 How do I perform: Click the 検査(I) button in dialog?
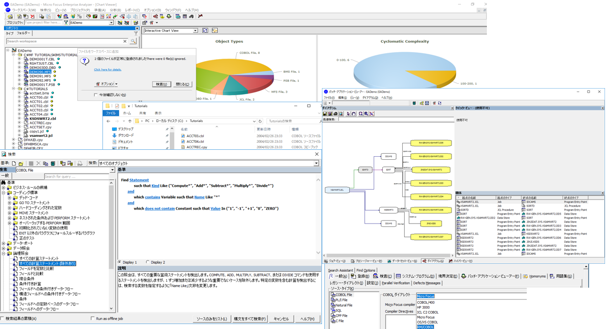click(161, 84)
